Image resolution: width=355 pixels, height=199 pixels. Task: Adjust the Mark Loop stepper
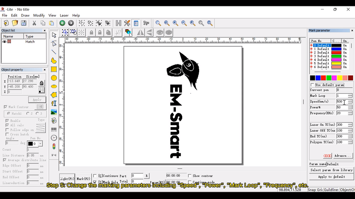point(350,96)
